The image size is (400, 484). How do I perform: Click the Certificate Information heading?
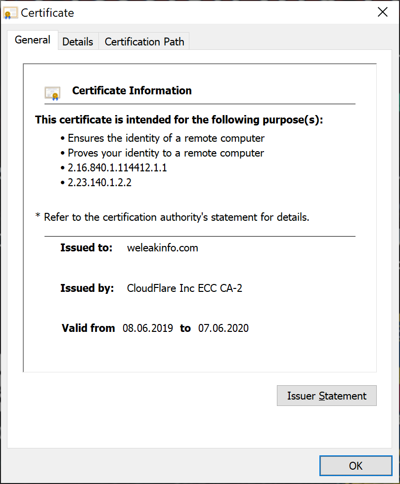[132, 90]
